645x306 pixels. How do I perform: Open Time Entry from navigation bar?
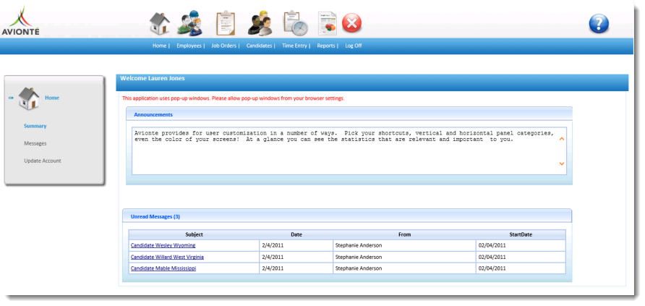(294, 46)
